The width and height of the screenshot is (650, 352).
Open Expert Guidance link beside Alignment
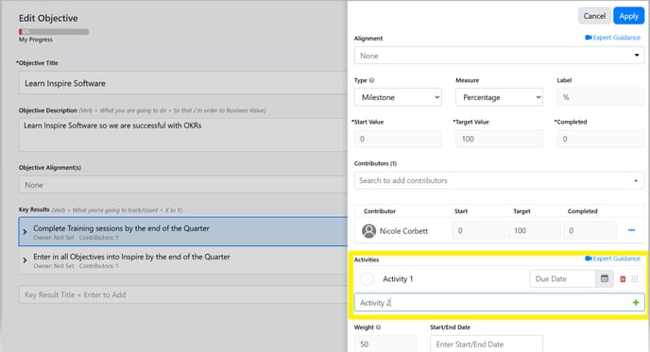point(613,38)
